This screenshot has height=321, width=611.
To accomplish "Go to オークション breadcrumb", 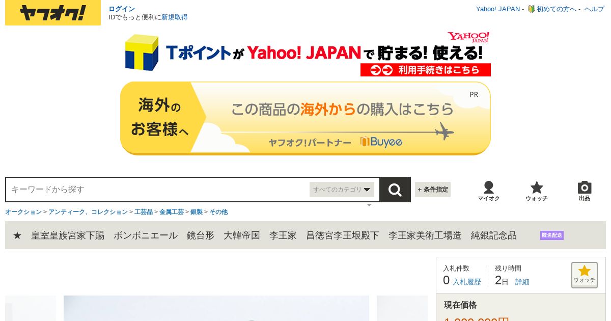I will pos(23,212).
